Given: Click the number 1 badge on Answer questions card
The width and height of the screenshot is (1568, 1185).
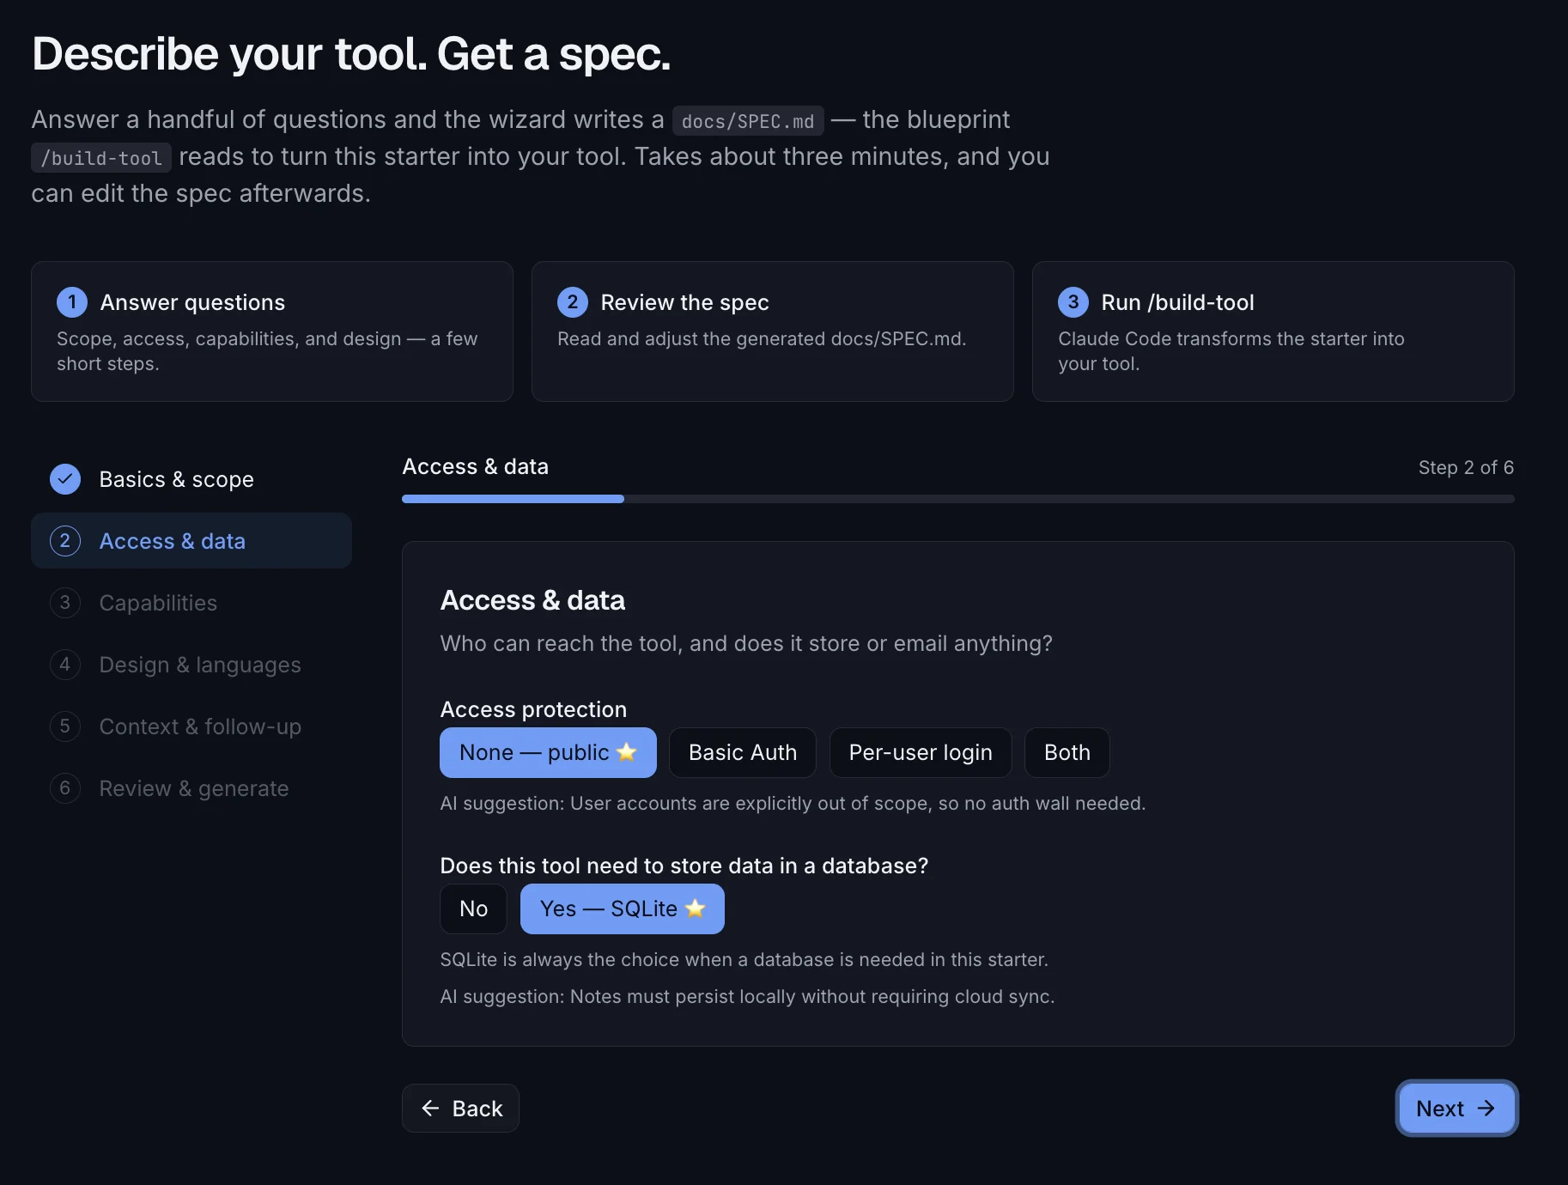Looking at the screenshot, I should tap(72, 302).
